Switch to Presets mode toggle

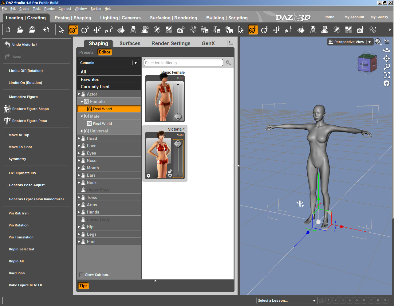pyautogui.click(x=86, y=52)
